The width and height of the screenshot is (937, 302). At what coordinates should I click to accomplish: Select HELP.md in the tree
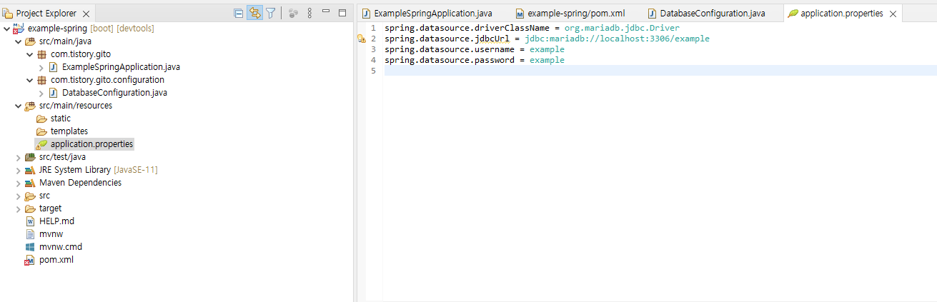(x=56, y=221)
